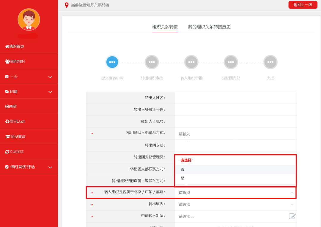Click the blue 提交接转申请 step circle
Image resolution: width=321 pixels, height=227 pixels.
tap(112, 62)
